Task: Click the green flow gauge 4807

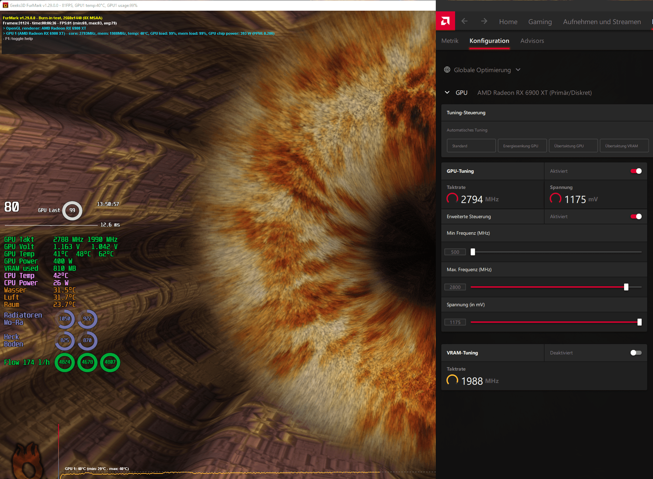Action: 110,362
